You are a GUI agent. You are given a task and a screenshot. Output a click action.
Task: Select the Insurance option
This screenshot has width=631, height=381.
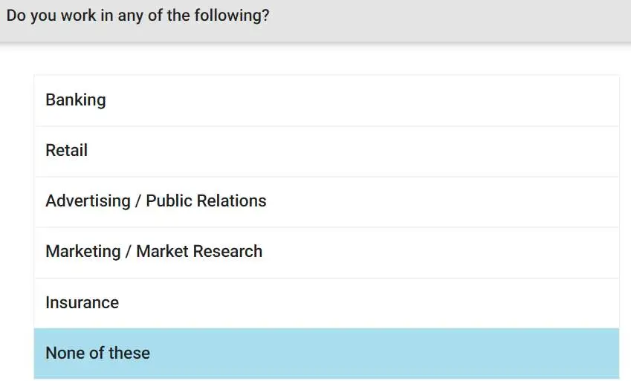326,303
